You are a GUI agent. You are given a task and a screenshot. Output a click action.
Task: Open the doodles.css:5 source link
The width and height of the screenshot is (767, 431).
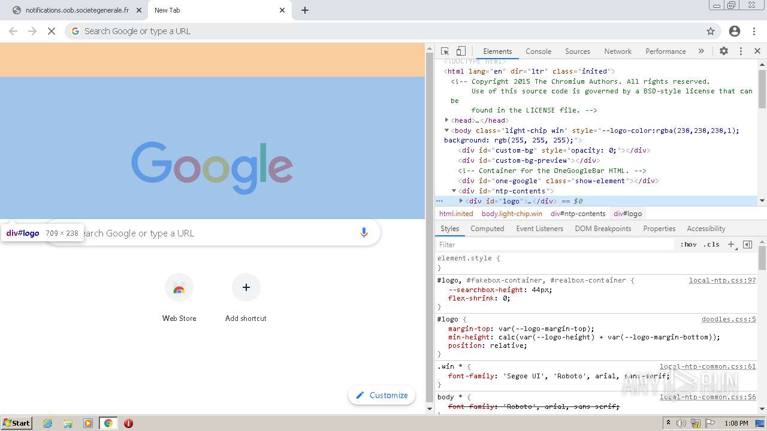coord(729,320)
